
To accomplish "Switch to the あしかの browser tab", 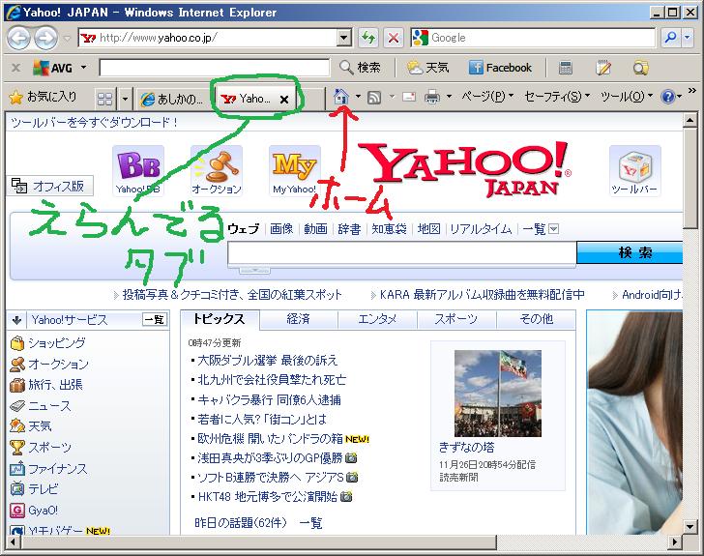I will (x=174, y=99).
